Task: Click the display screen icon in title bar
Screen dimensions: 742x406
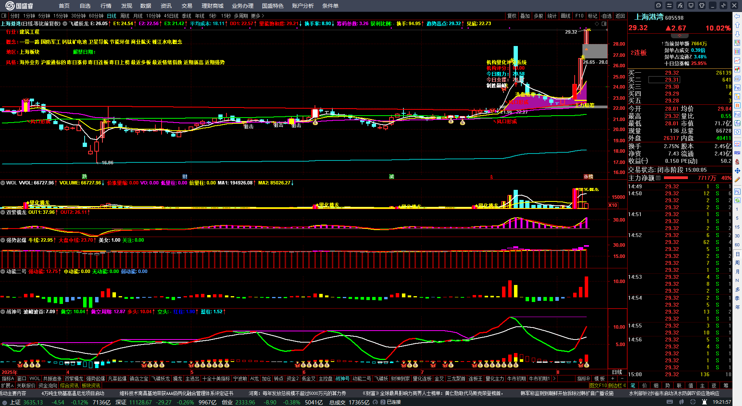Action: click(x=691, y=5)
